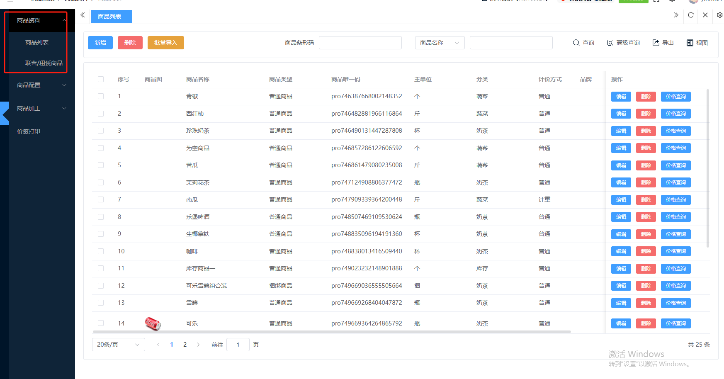
Task: Open the 商品名称 search field dropdown
Action: [440, 43]
